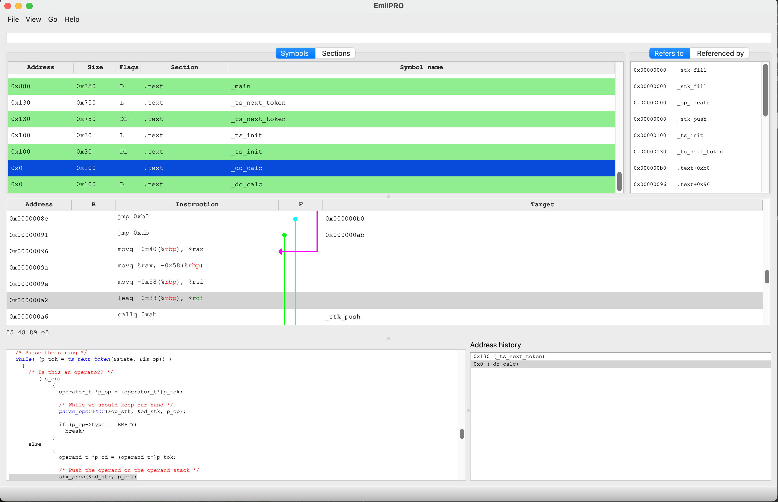Select the _ts_init symbol in symbol table
Screen dimensions: 778x502
(x=247, y=135)
